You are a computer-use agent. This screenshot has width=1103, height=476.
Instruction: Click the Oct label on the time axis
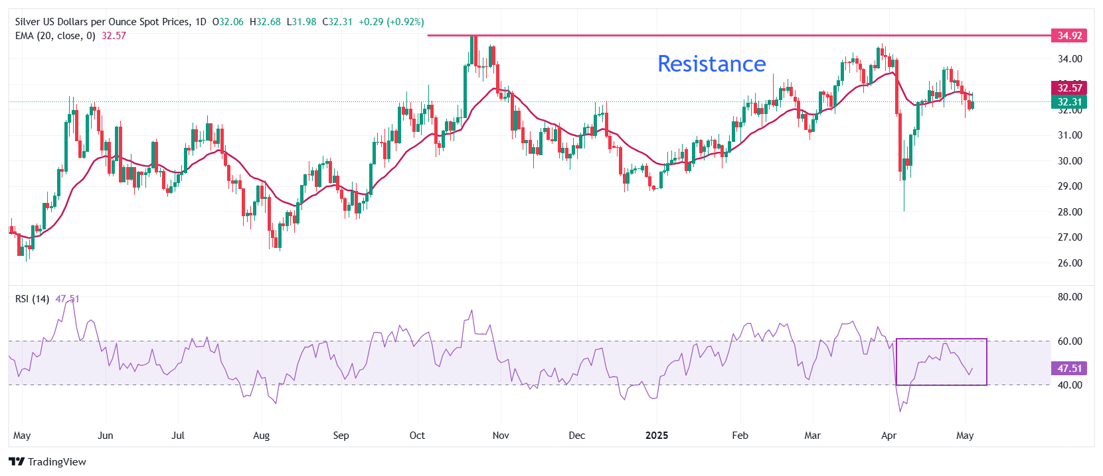pyautogui.click(x=417, y=436)
